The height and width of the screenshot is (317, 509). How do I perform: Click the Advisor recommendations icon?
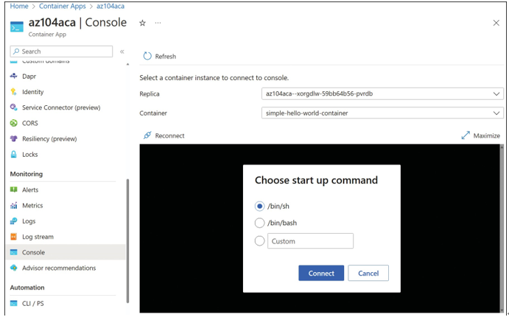14,268
